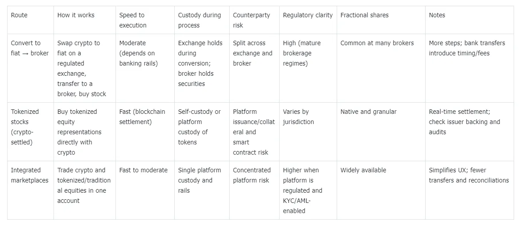Select the "Counterparty risk" column header

click(x=251, y=20)
